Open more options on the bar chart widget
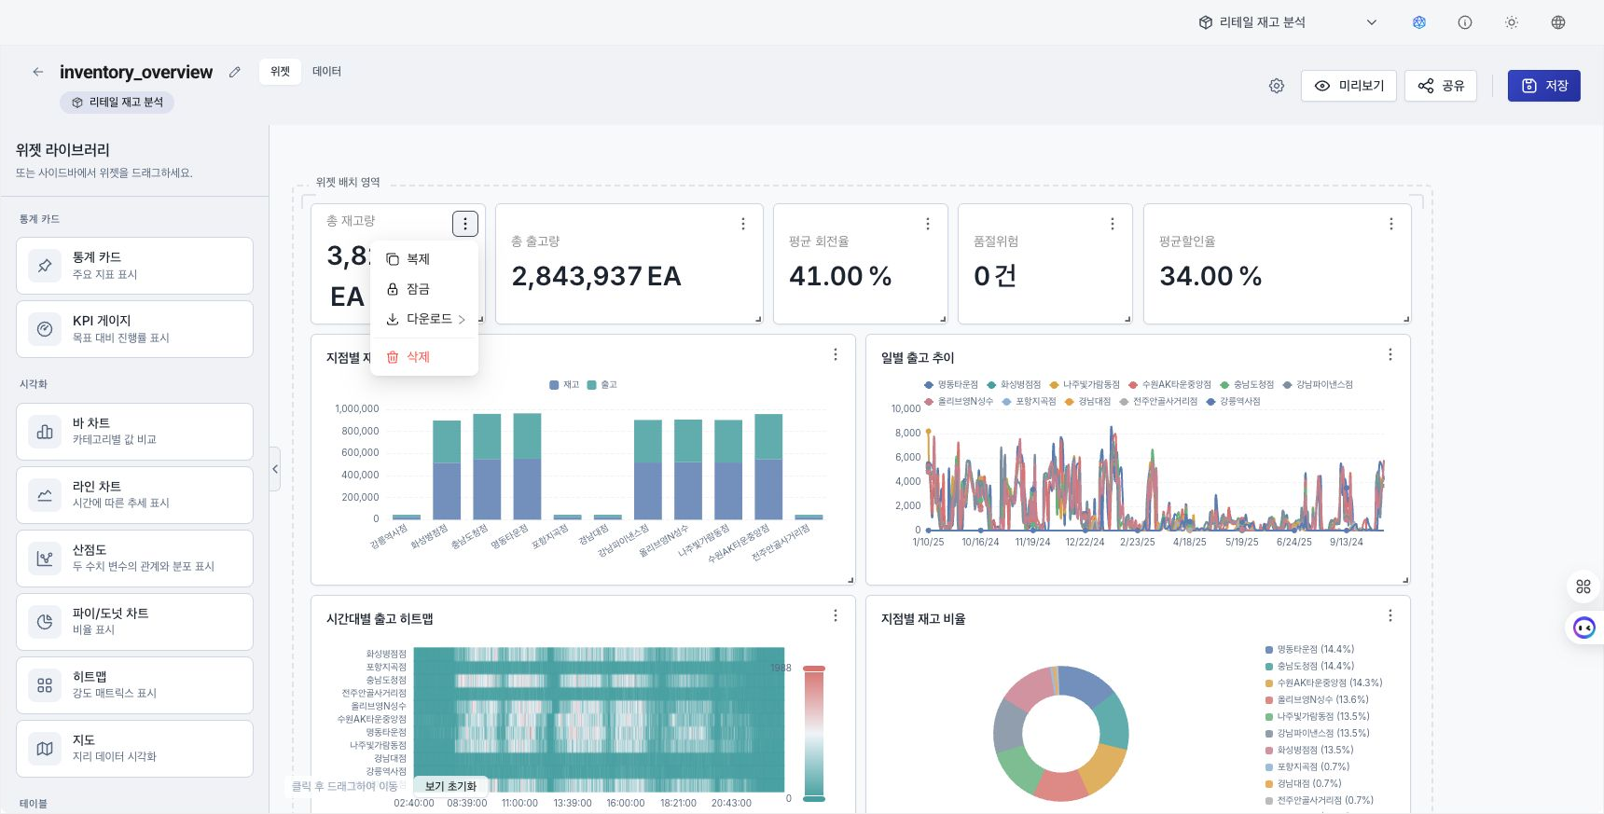 click(x=836, y=354)
